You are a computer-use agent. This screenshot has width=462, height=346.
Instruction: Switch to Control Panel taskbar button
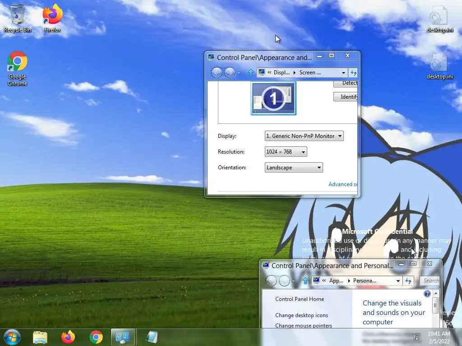(x=123, y=337)
